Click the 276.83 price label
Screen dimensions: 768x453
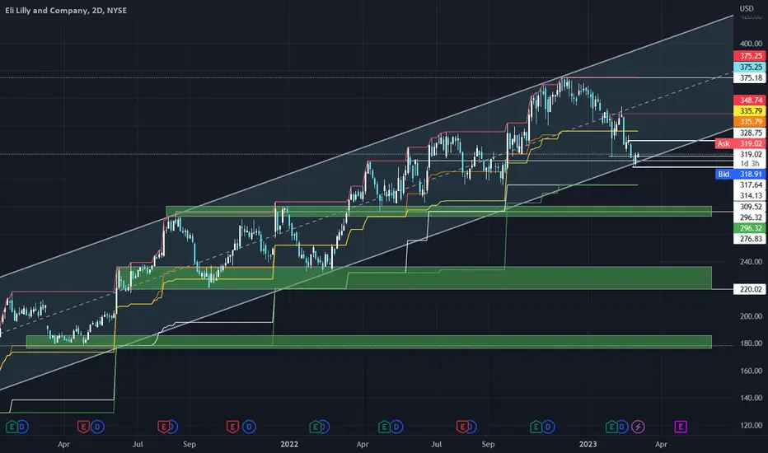click(749, 239)
